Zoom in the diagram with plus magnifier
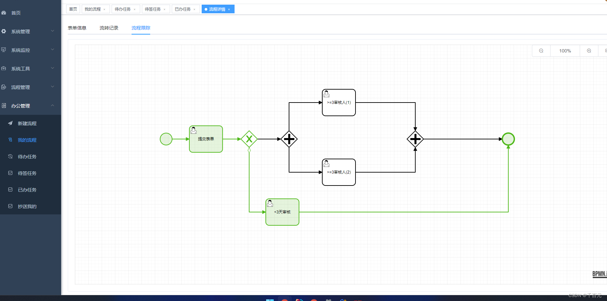This screenshot has height=301, width=607. [589, 51]
